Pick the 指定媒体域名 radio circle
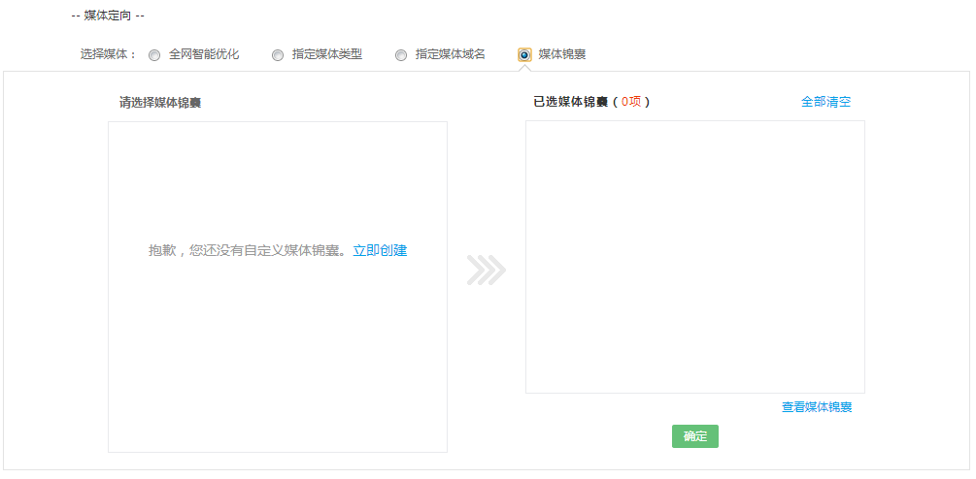This screenshot has height=479, width=976. [x=401, y=55]
